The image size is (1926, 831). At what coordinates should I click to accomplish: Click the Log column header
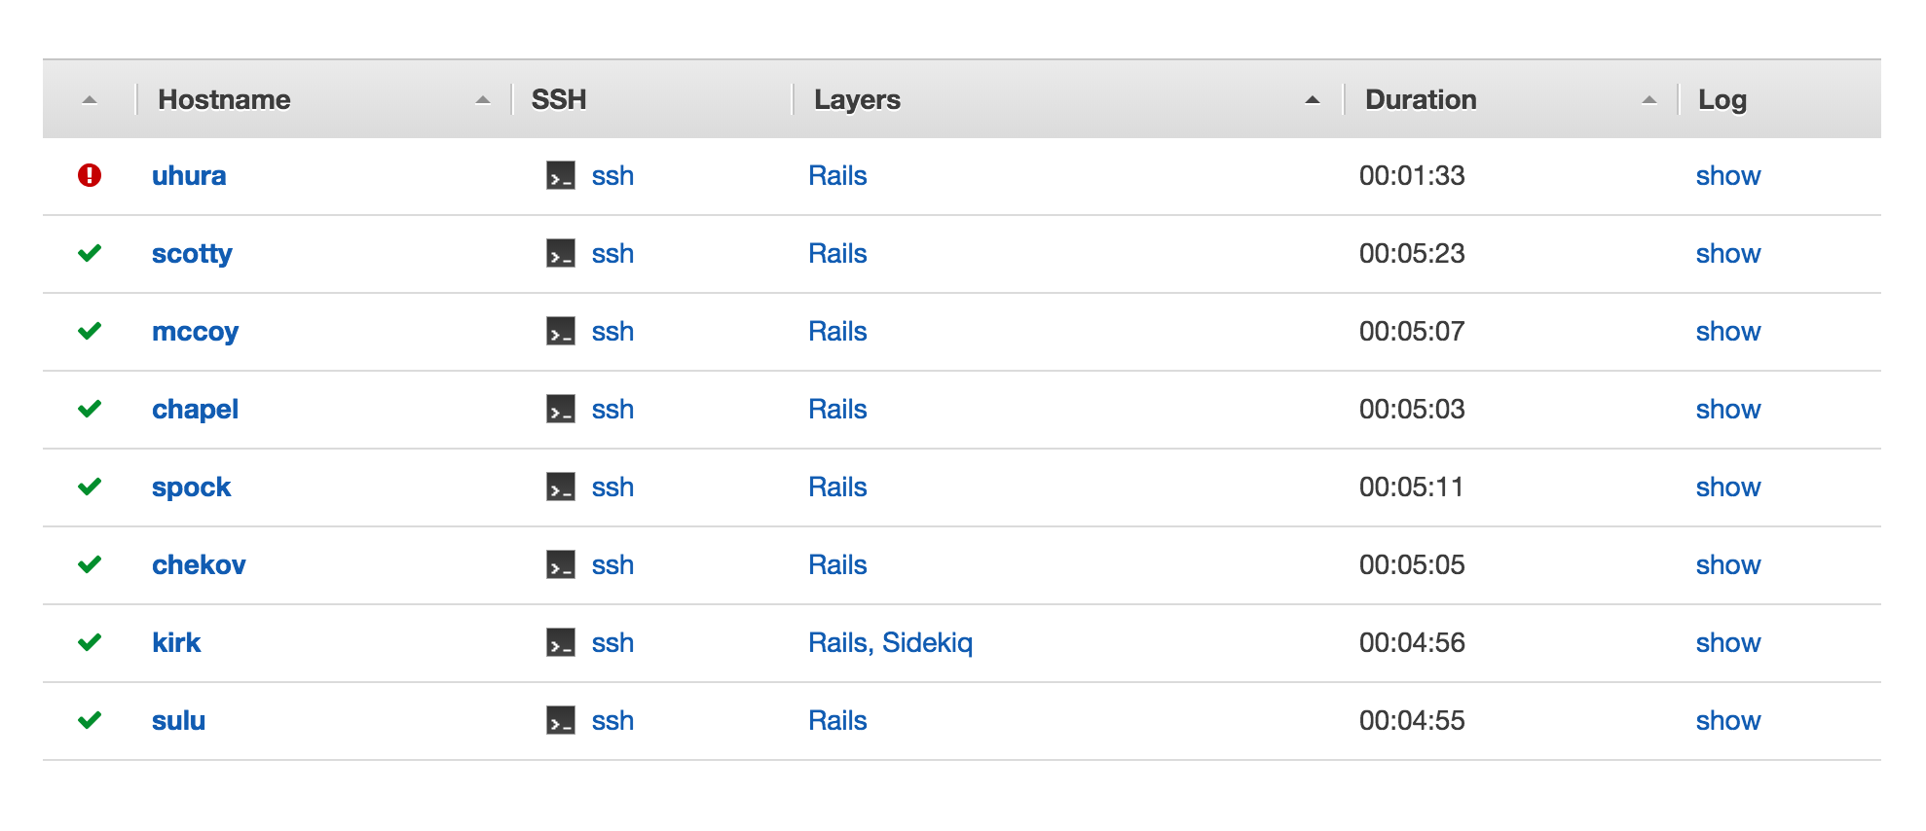click(x=1722, y=98)
